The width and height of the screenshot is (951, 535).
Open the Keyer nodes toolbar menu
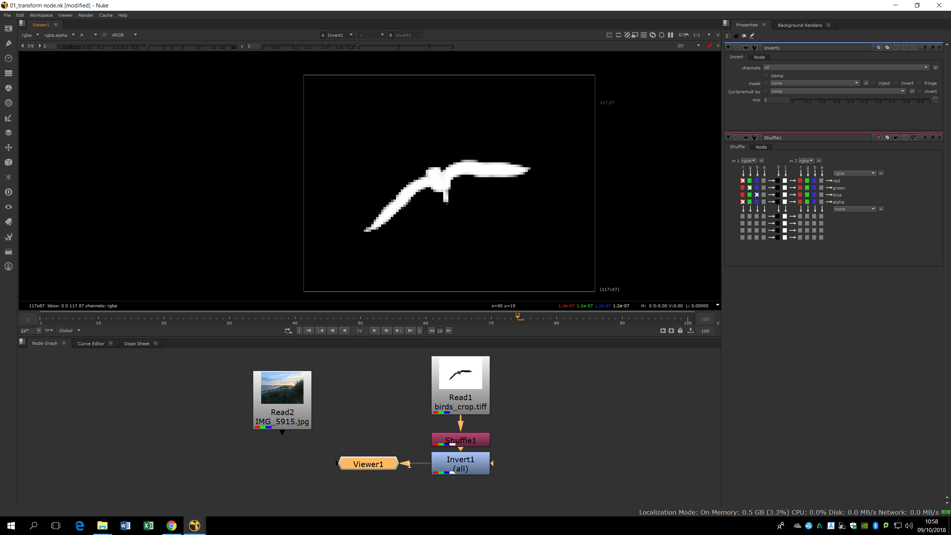[9, 118]
